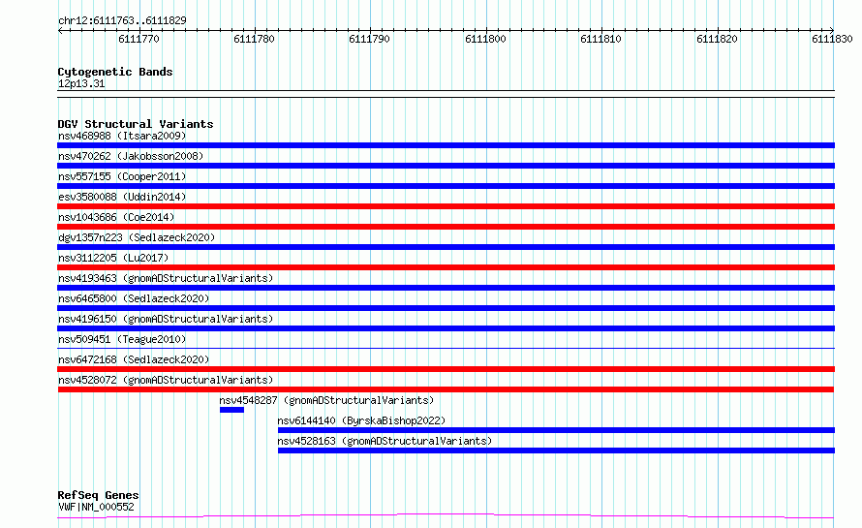The height and width of the screenshot is (528, 862).
Task: Select the blue bar under nsv4528163
Action: pos(556,450)
